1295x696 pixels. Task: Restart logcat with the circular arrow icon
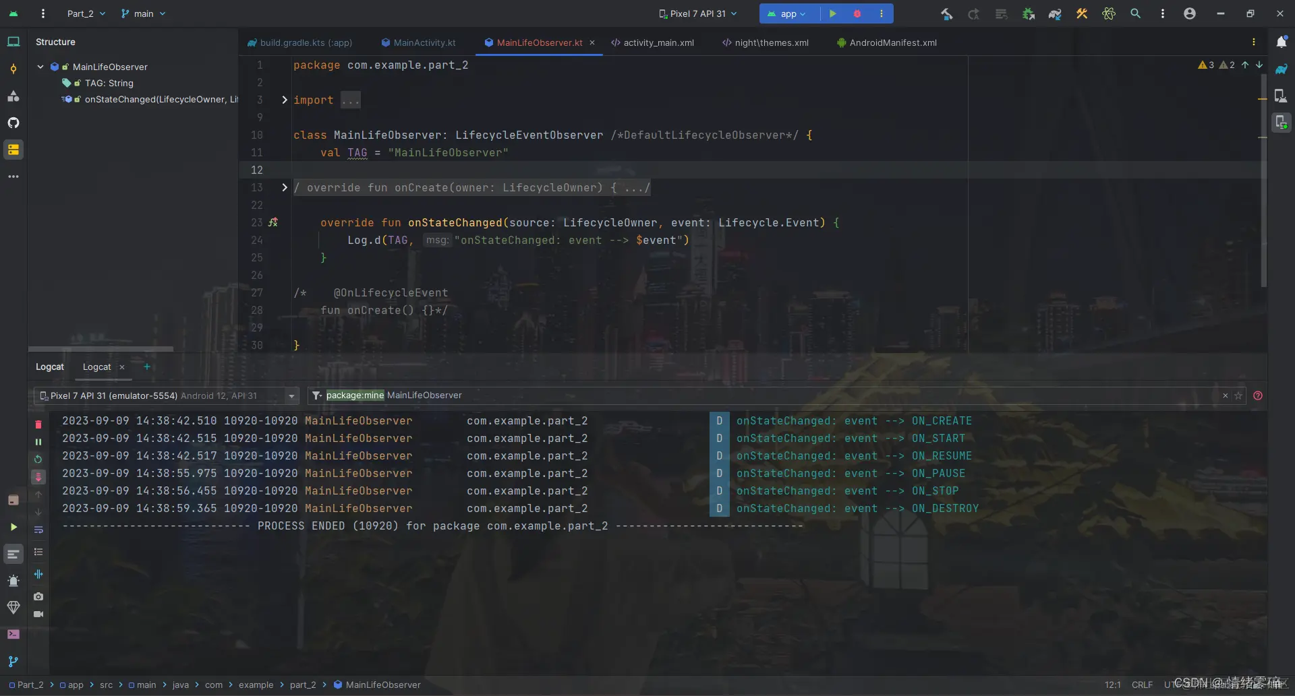click(38, 460)
